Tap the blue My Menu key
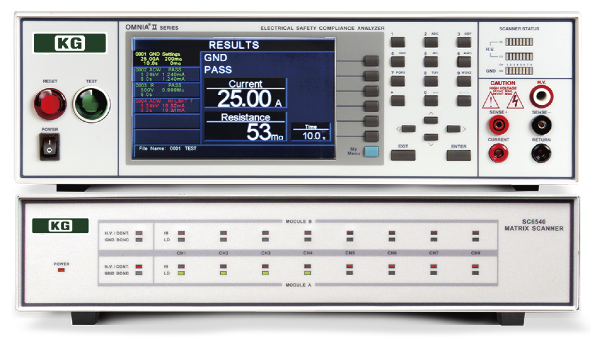Viewport: 591px width, 338px height. point(371,151)
